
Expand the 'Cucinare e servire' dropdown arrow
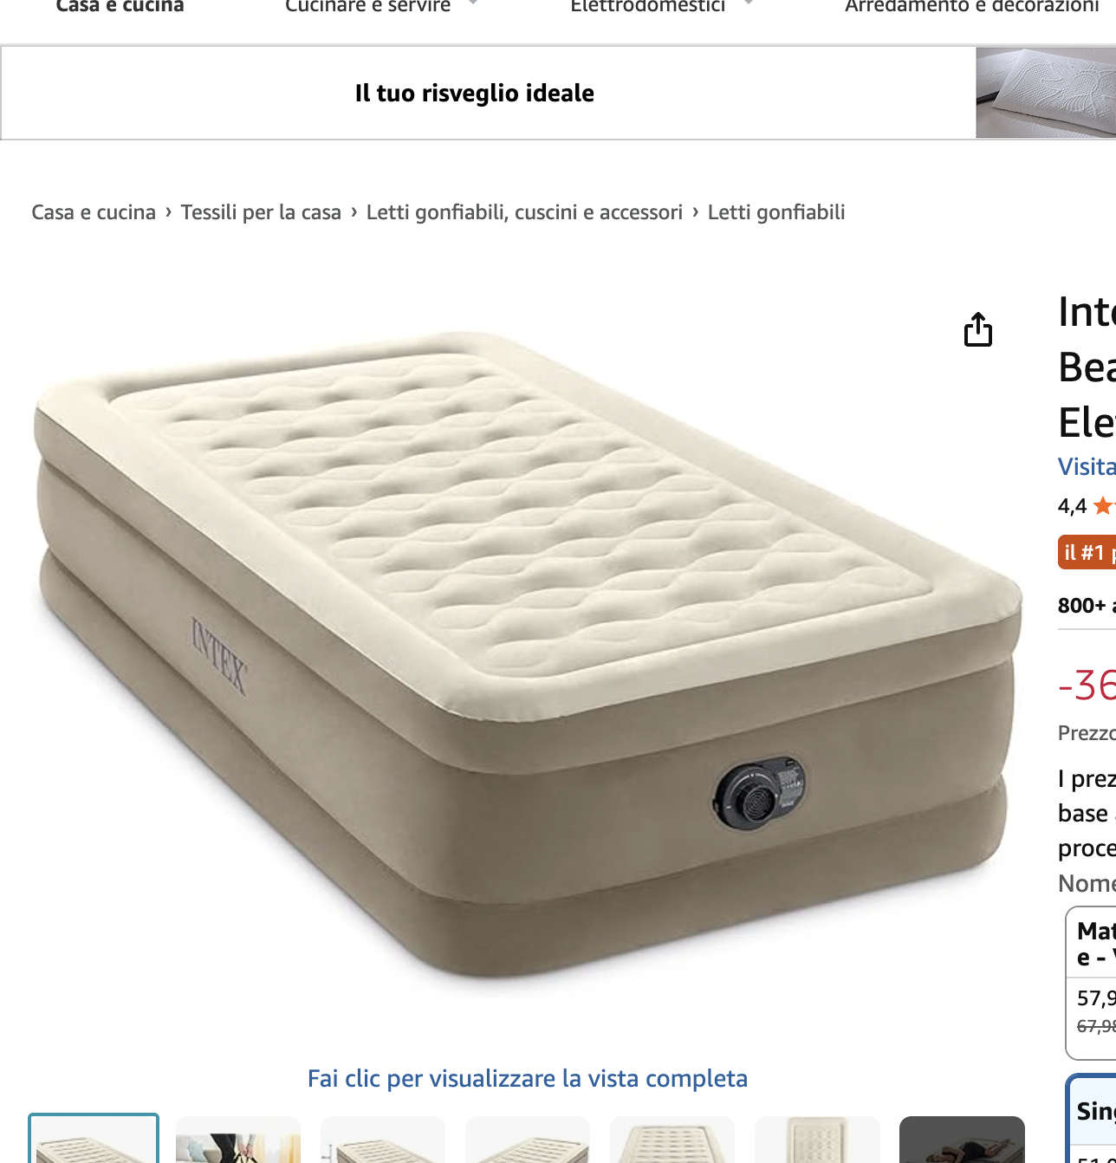coord(472,3)
